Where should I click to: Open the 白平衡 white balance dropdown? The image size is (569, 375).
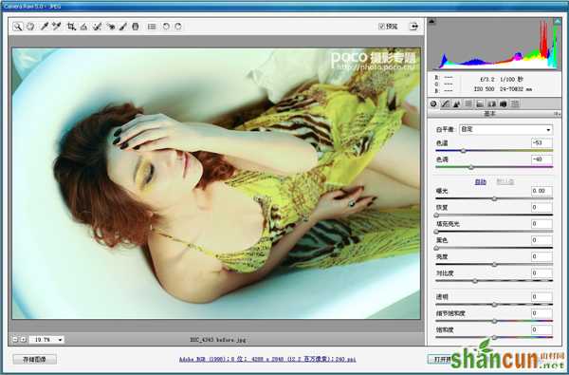(505, 129)
